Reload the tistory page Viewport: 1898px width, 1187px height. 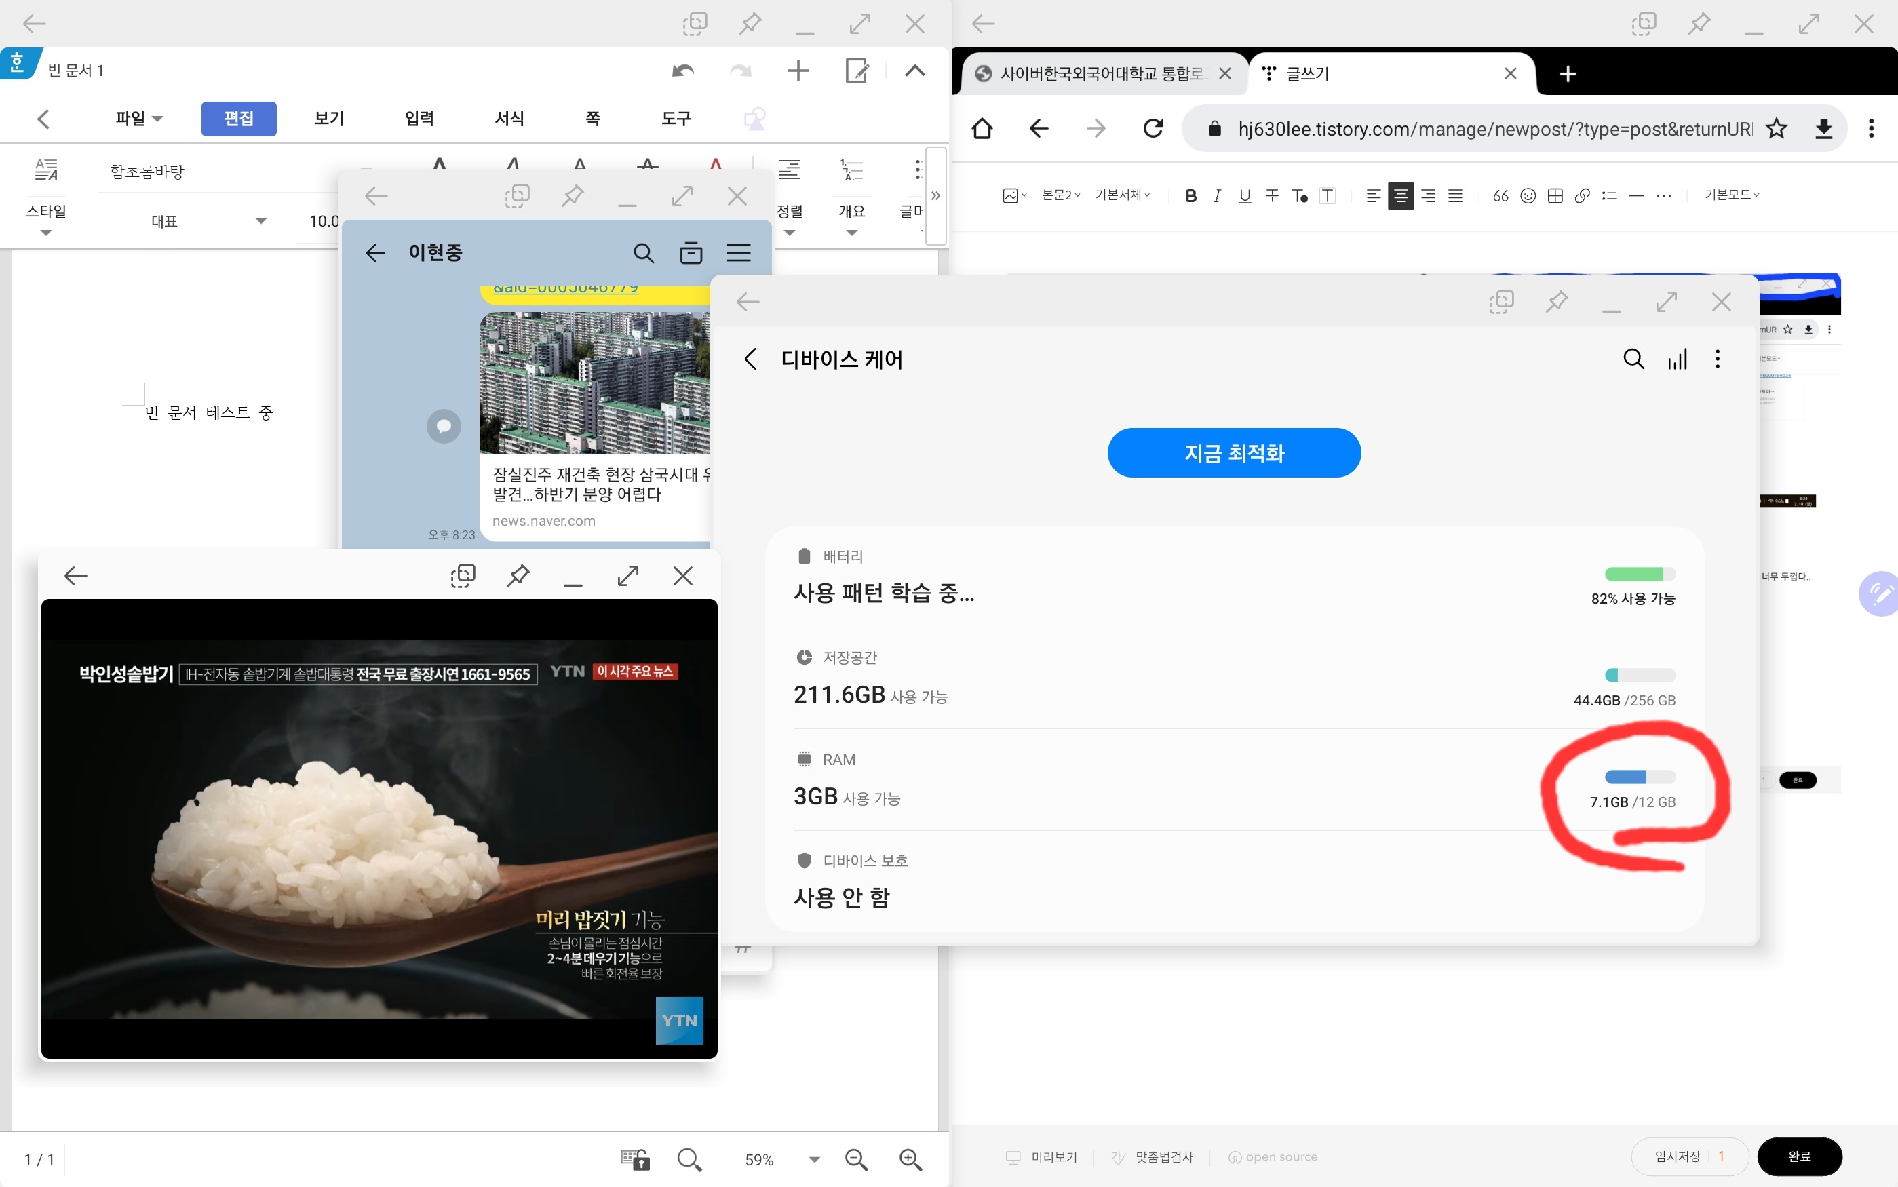1153,129
